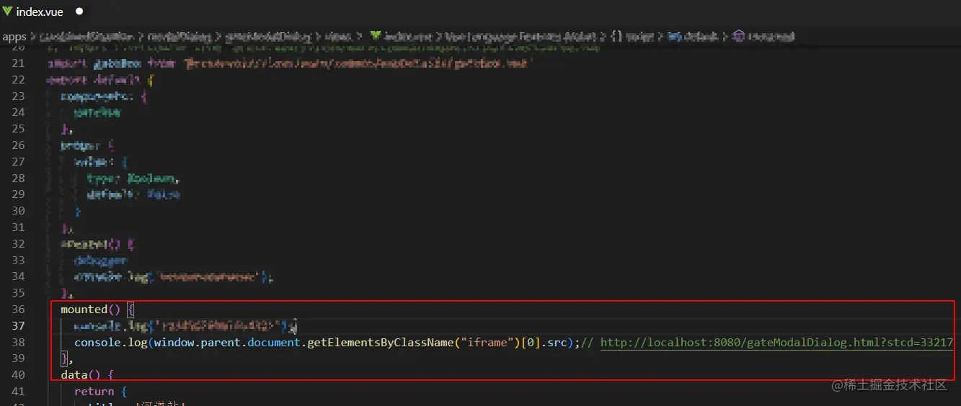This screenshot has width=961, height=406.
Task: Open the localhost:8080 gateModalDialog.html link in the comment
Action: tap(776, 343)
